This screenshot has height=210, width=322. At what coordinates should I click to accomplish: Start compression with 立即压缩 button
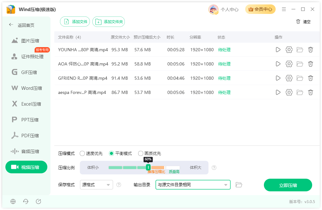[288, 185]
